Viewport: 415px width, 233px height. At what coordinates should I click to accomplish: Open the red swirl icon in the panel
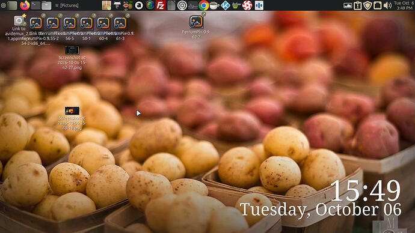[247, 5]
